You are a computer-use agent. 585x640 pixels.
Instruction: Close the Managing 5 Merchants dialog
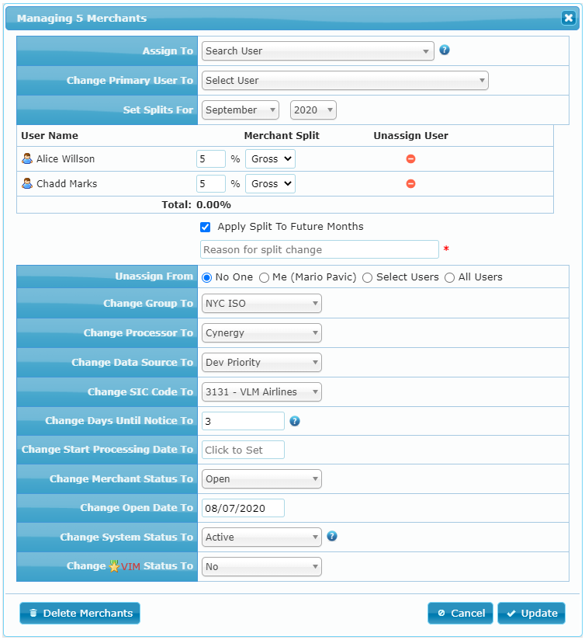click(x=569, y=18)
